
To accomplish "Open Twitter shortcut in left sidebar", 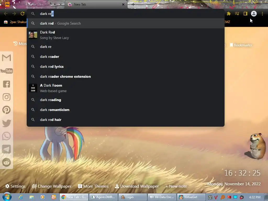I will pos(7,123).
